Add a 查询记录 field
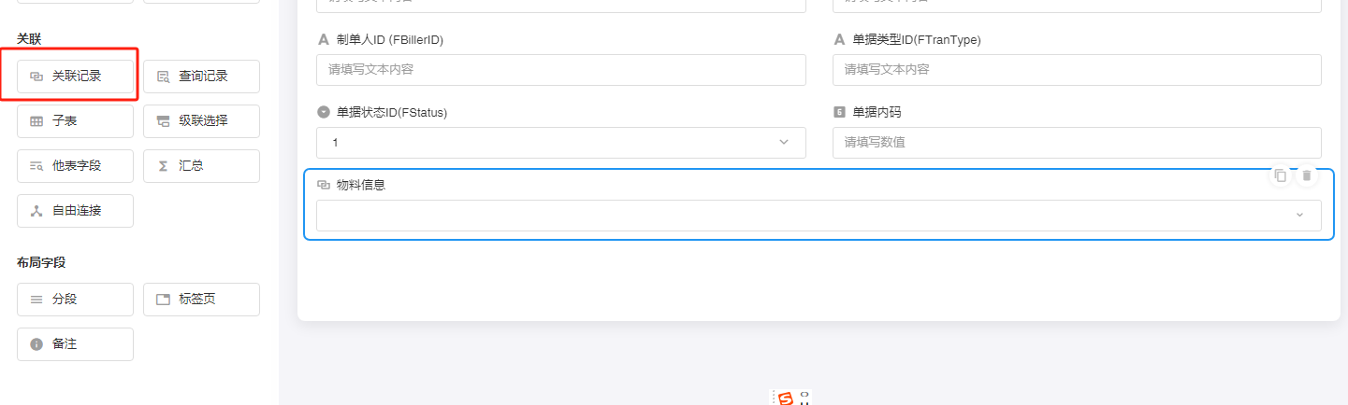 point(201,77)
